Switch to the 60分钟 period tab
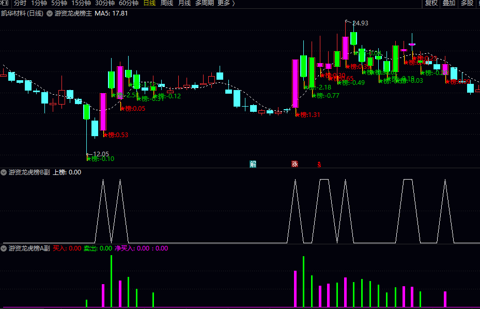 click(x=129, y=4)
